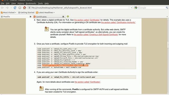Open the URL bar history dropdown
Image resolution: width=169 pixels, height=95 pixels.
pyautogui.click(x=132, y=8)
